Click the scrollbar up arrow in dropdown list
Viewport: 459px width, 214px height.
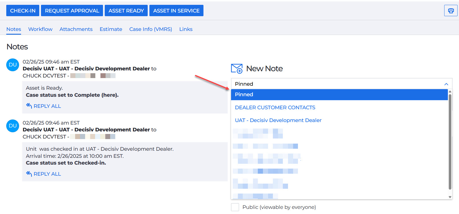pos(450,92)
